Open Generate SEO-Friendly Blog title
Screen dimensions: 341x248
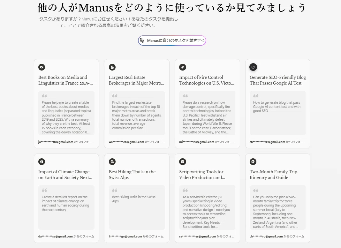point(278,80)
